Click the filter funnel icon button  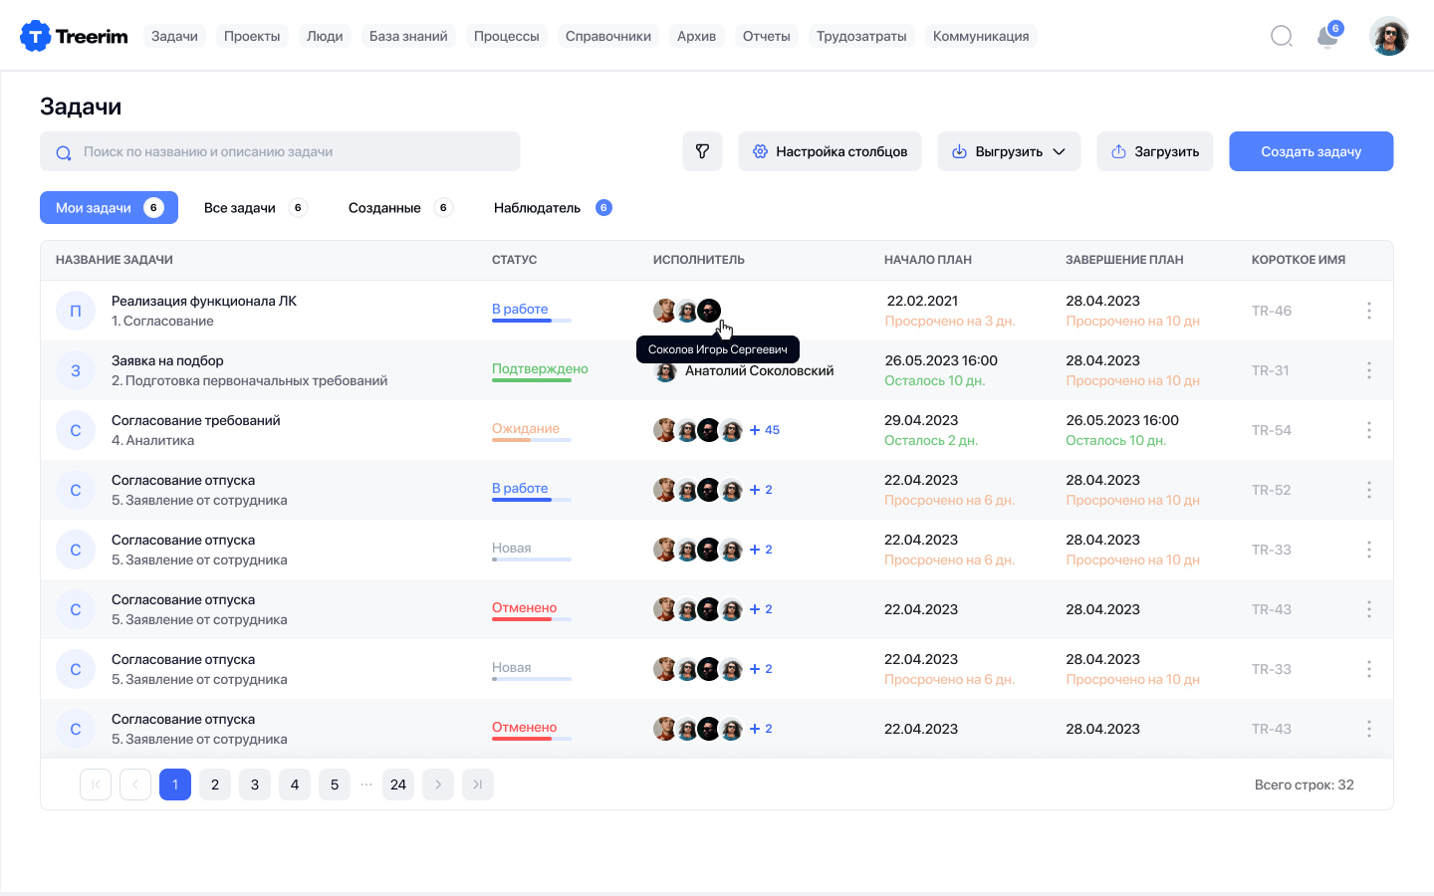[x=702, y=151]
